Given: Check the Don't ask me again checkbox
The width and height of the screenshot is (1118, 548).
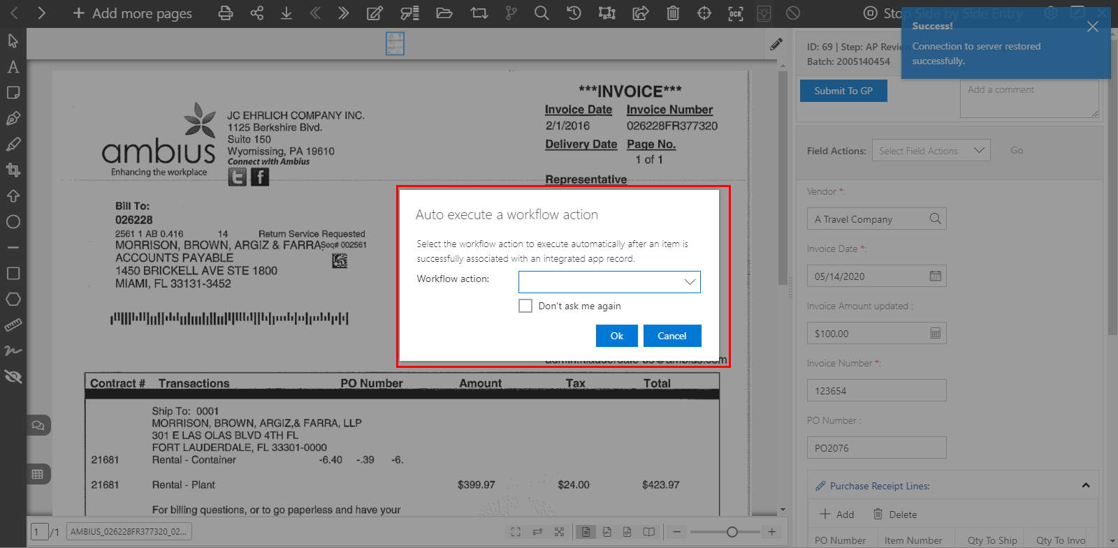Looking at the screenshot, I should click(x=525, y=306).
